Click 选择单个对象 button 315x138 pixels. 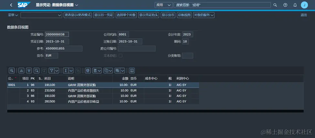click(x=126, y=15)
